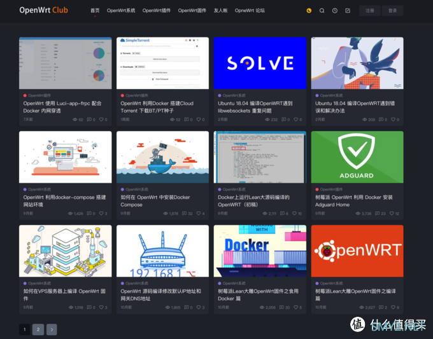Click comment icon showing 30 on 食用 Docker 篇 card
This screenshot has width=433, height=339.
click(x=281, y=307)
